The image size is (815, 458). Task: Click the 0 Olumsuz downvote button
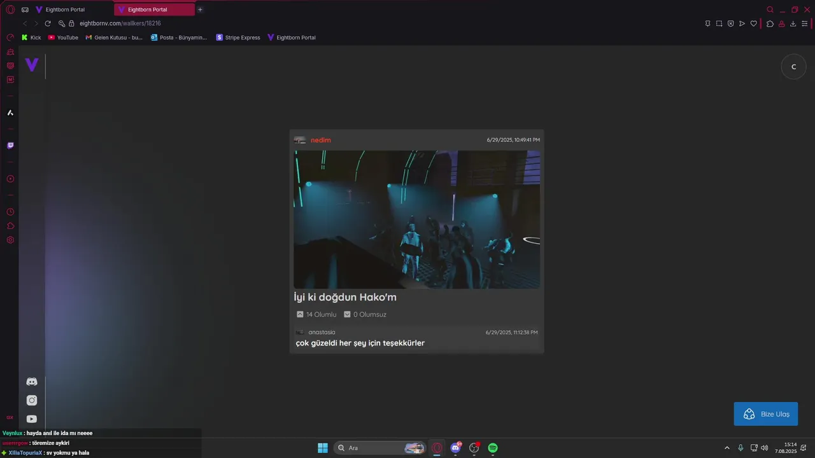365,314
